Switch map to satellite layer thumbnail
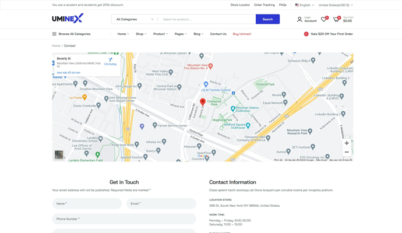The image size is (402, 233). [59, 154]
